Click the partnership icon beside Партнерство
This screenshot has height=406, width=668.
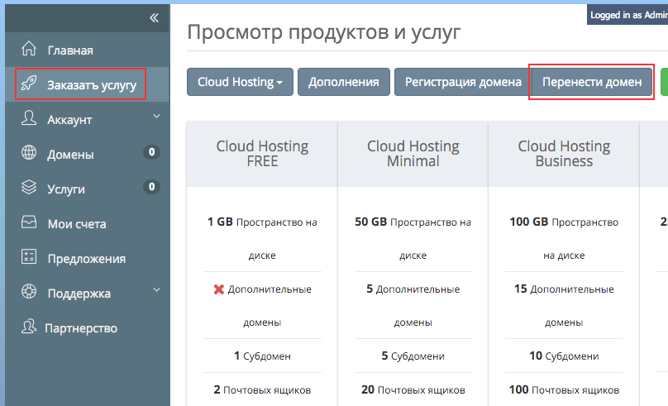[x=29, y=327]
